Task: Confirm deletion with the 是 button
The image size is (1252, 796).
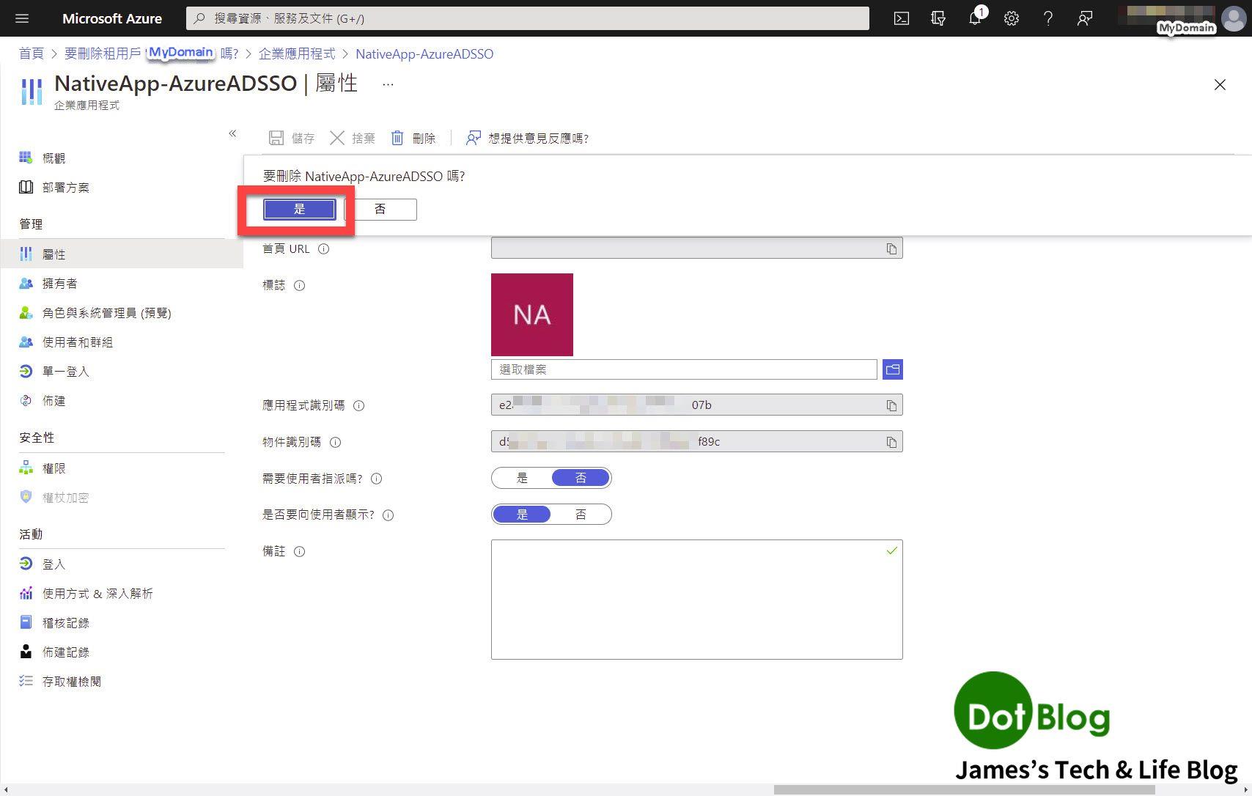Action: (300, 209)
